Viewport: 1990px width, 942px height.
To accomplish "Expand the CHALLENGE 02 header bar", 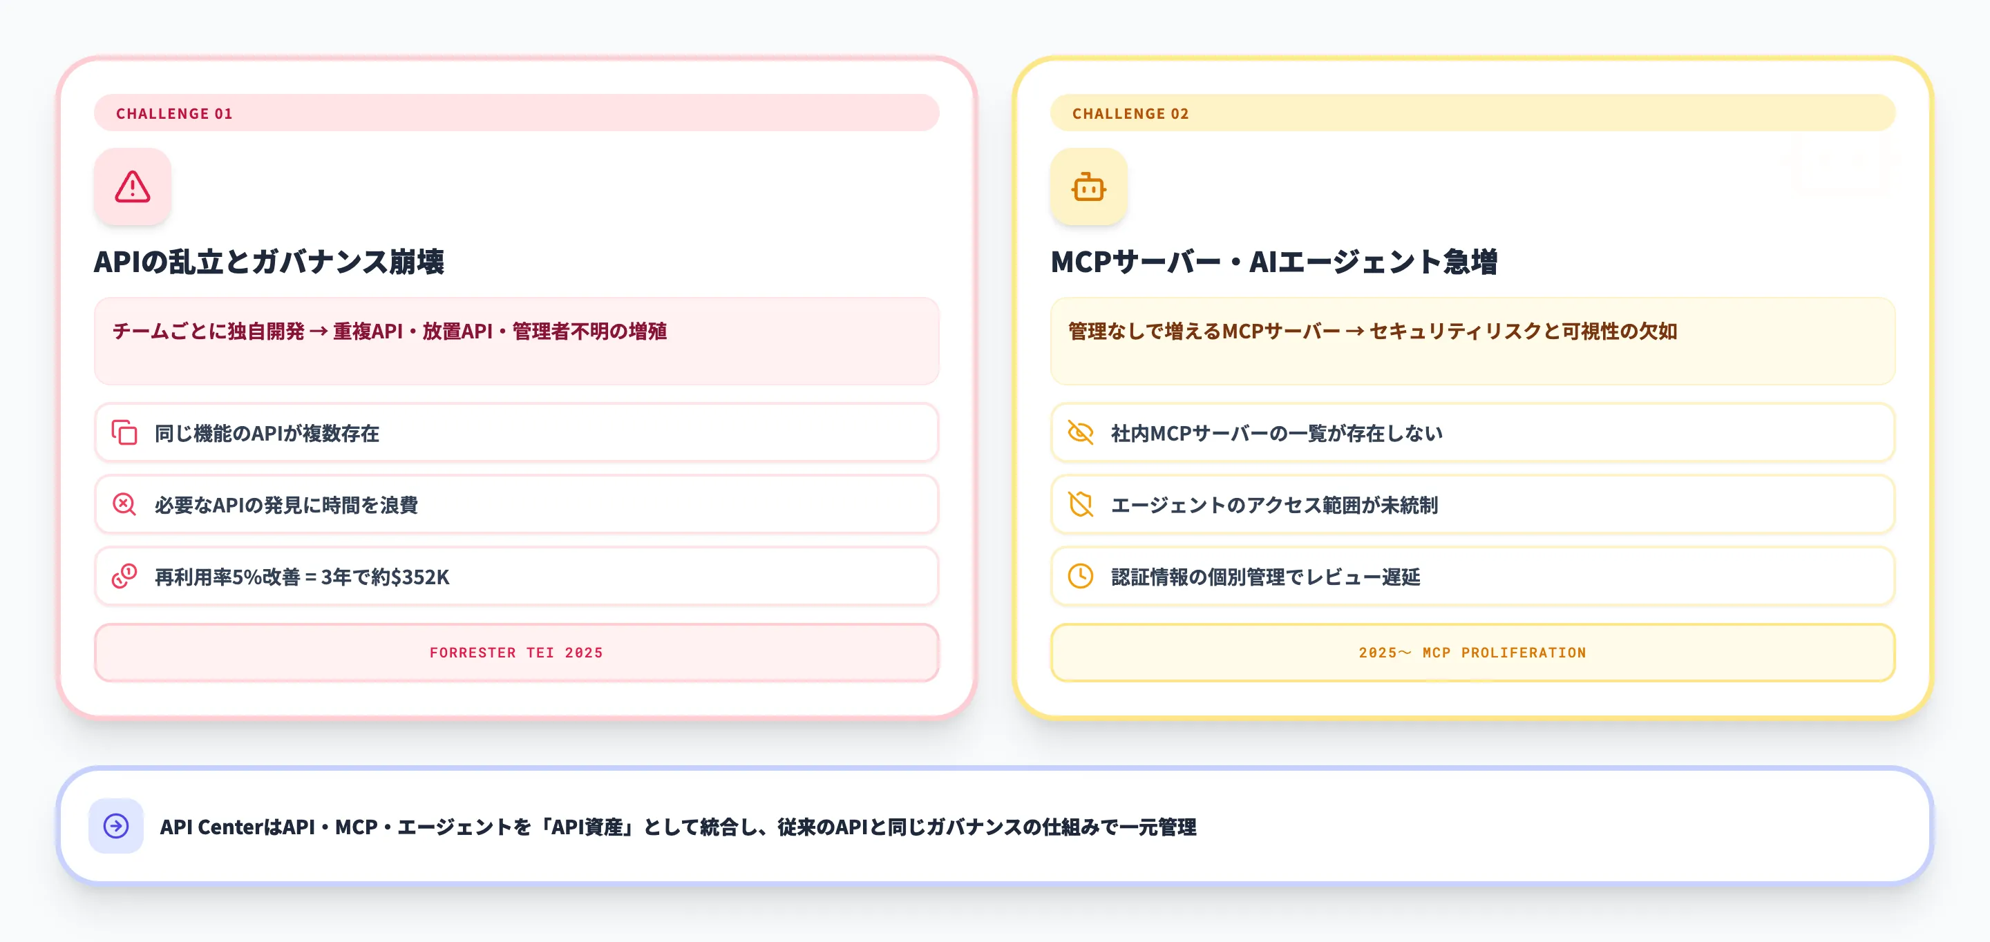I will coord(1472,113).
